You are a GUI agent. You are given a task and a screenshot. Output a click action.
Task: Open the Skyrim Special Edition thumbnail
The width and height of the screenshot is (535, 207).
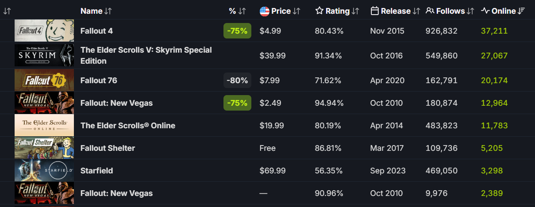click(44, 55)
